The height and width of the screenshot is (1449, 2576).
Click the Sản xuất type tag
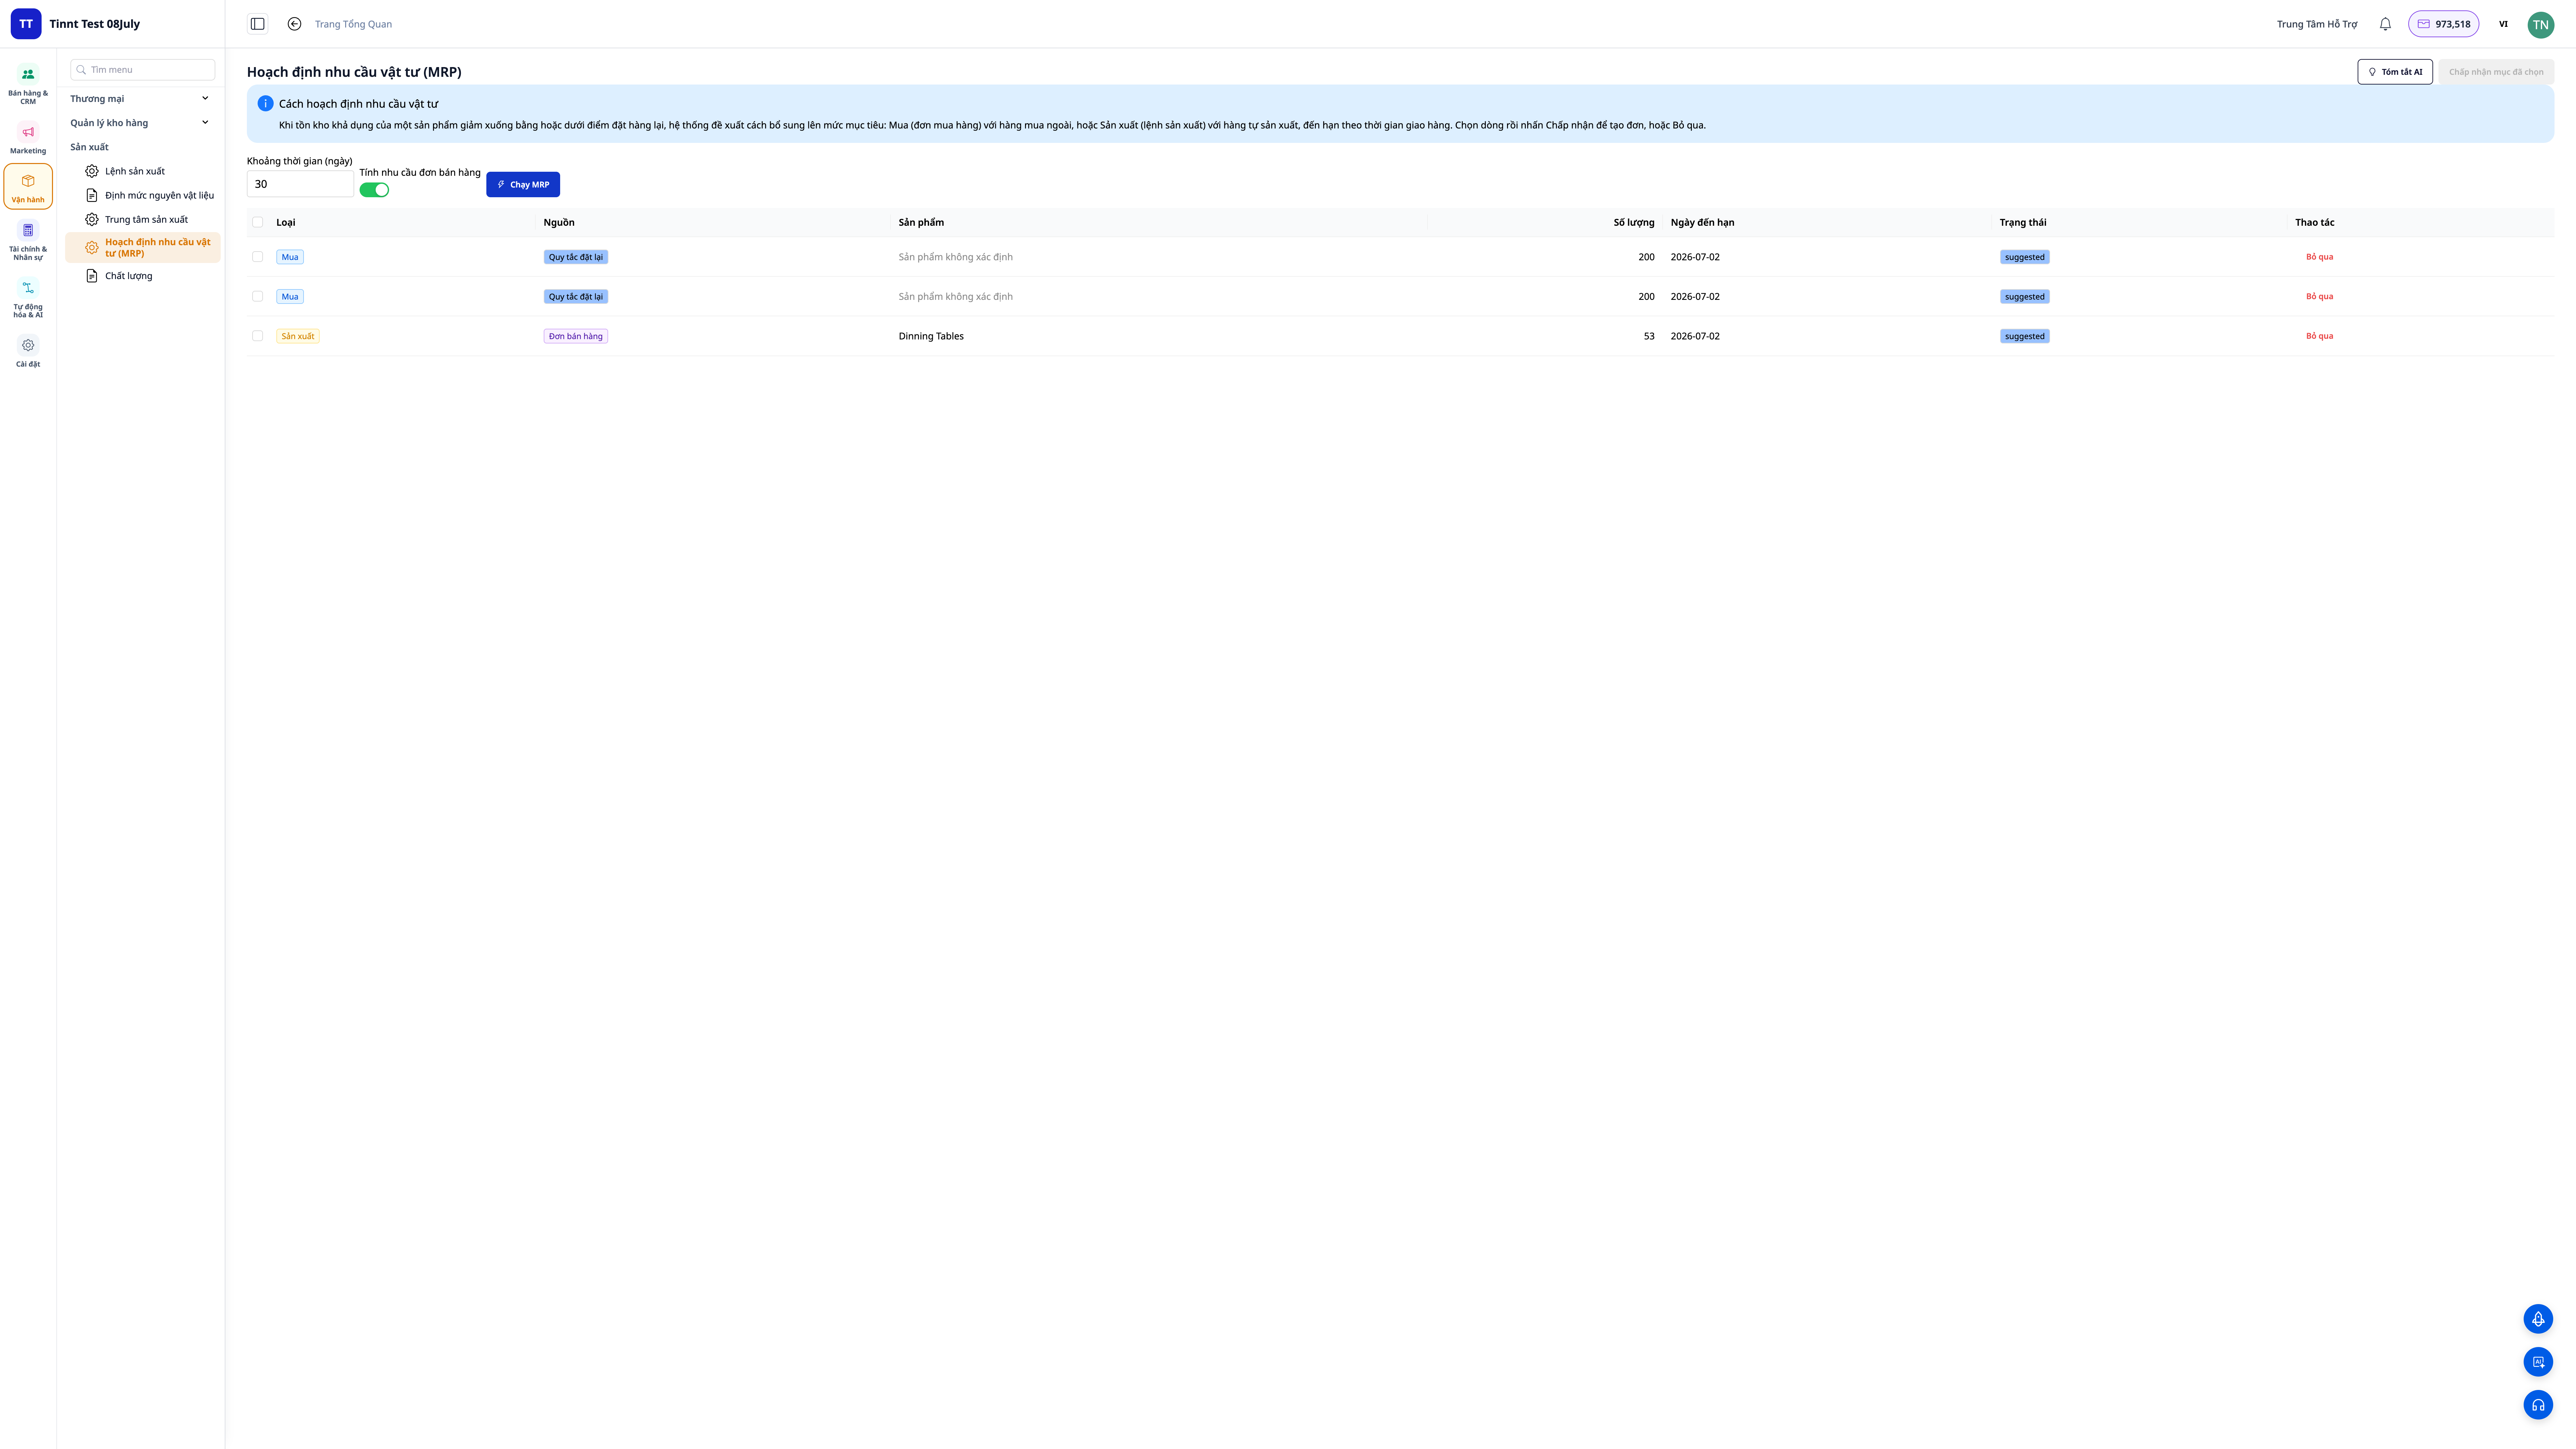pos(298,336)
